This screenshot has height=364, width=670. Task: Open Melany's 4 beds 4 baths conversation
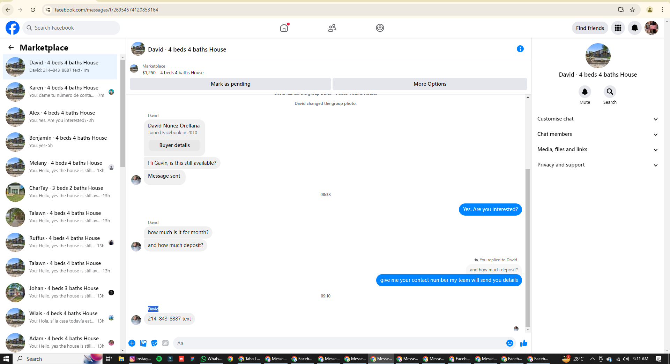pyautogui.click(x=60, y=167)
